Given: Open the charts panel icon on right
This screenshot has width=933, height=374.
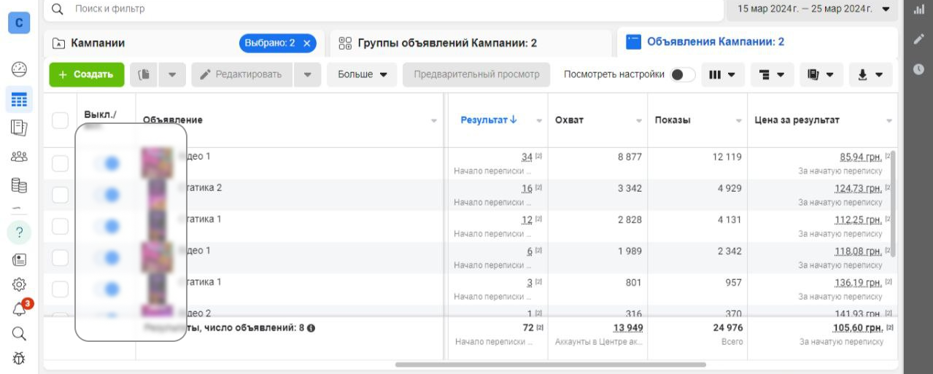Looking at the screenshot, I should pos(918,9).
